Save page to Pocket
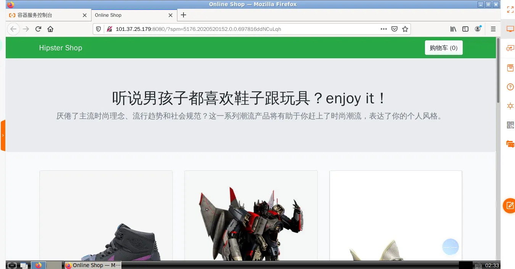 point(394,29)
